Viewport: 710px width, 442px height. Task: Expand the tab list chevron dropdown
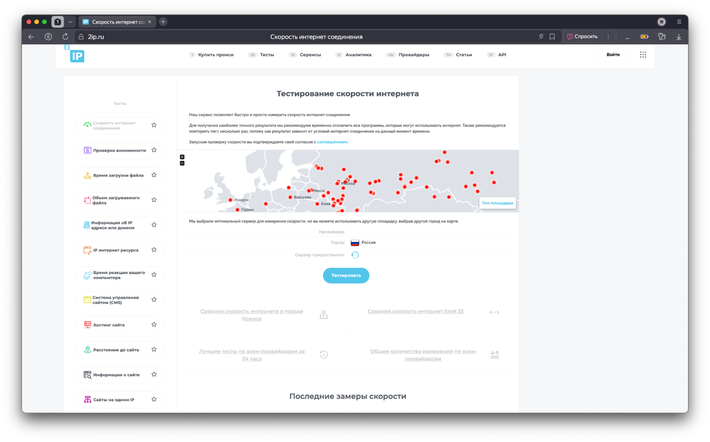click(70, 22)
